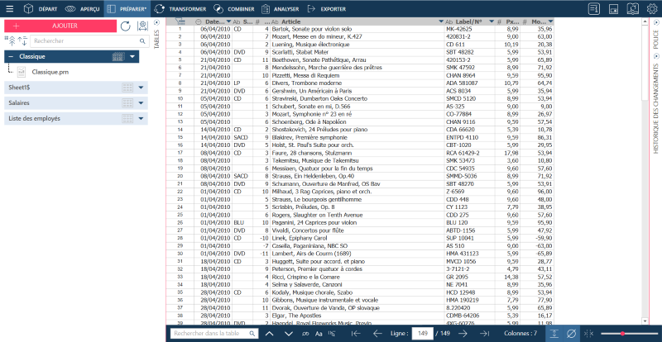Viewport: 662px width, 342px height.
Task: Open the Date column header dropdown
Action: click(229, 21)
